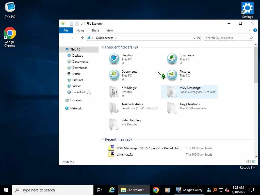Expand the ribbon with the chevron
The height and width of the screenshot is (195, 260).
pos(250,30)
